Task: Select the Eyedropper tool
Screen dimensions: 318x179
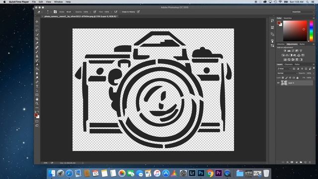Action: coord(37,43)
